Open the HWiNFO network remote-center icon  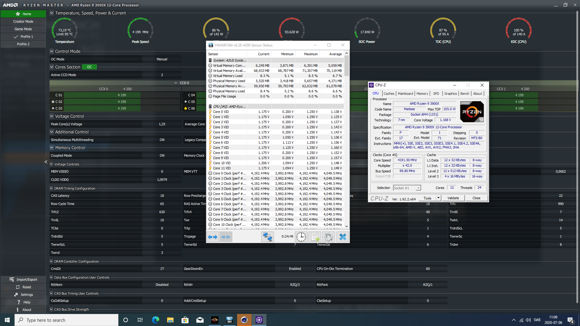pyautogui.click(x=267, y=237)
